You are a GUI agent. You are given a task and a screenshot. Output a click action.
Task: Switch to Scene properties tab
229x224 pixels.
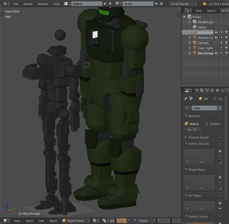point(207,91)
